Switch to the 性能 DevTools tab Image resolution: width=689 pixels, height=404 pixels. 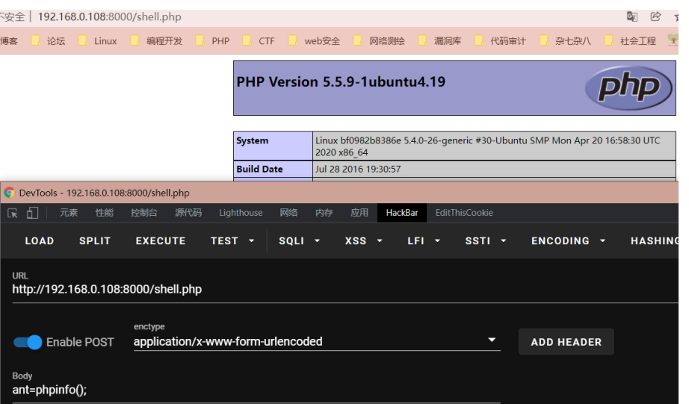coord(104,213)
